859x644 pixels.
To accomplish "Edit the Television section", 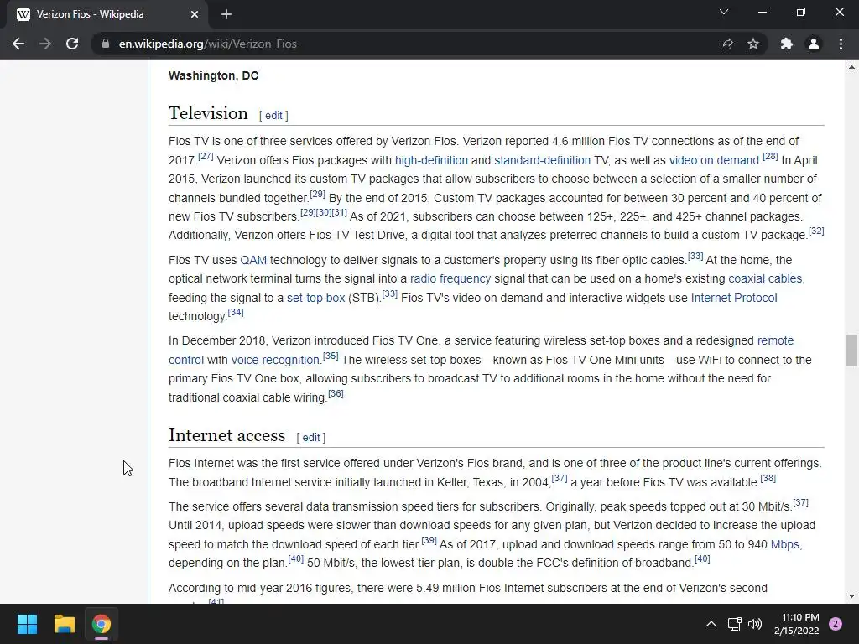I will [x=273, y=115].
